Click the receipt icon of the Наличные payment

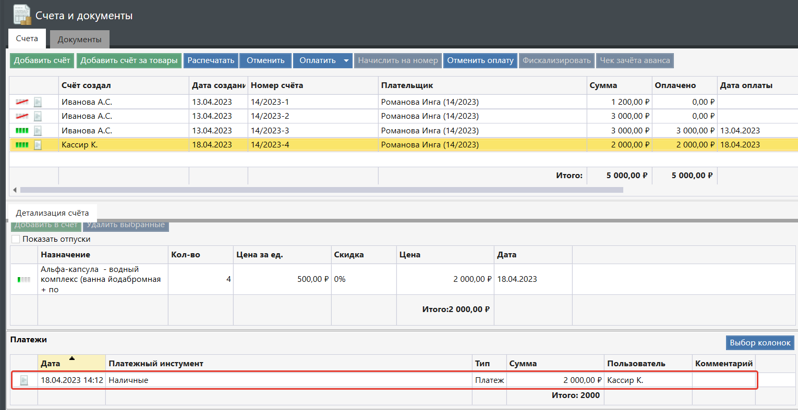click(24, 380)
